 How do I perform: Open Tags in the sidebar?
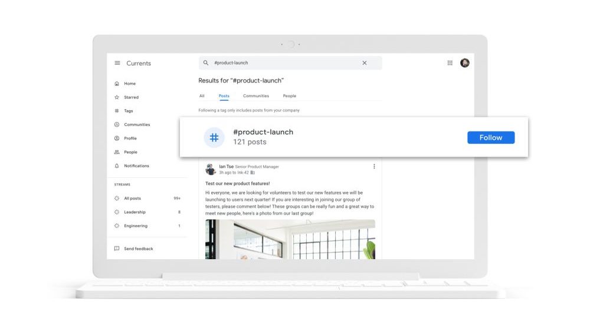click(128, 111)
